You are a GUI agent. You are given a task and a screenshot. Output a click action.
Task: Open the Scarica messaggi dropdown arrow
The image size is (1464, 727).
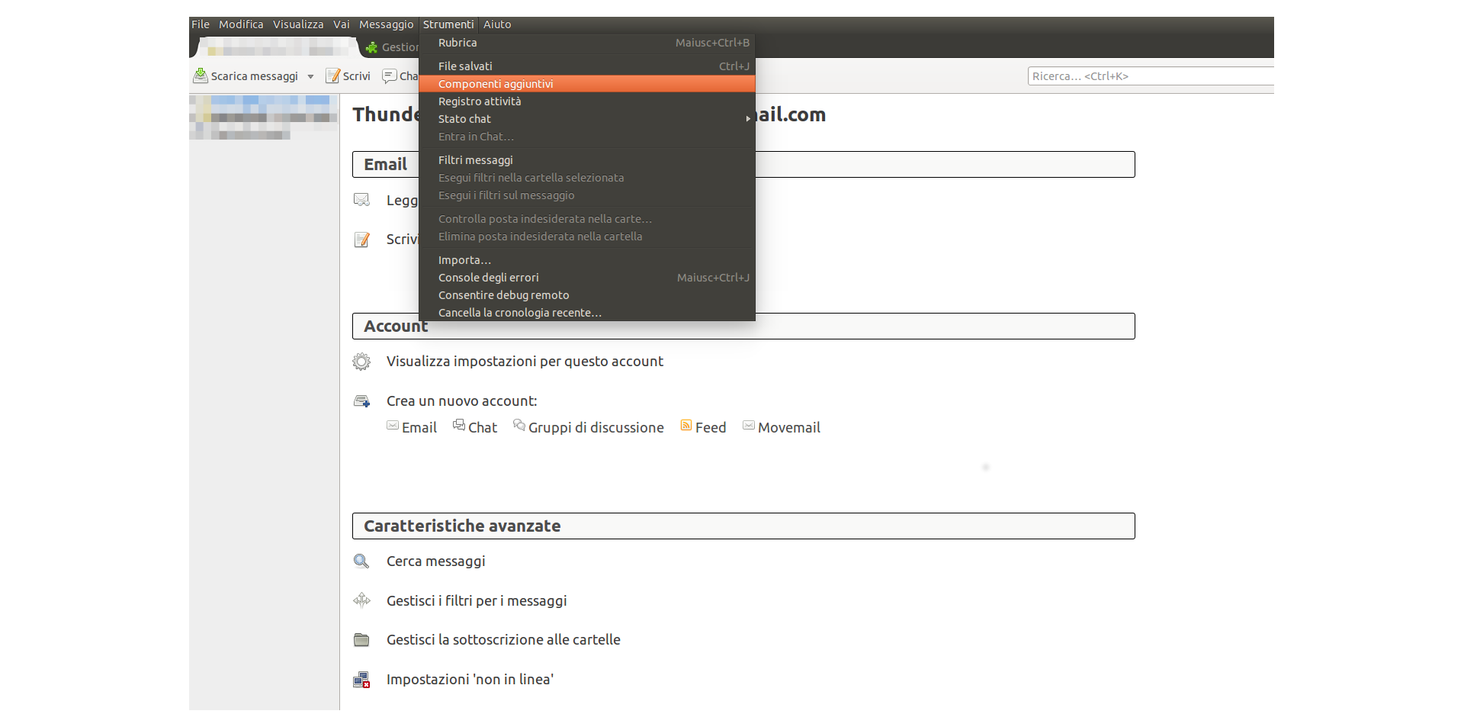(x=310, y=76)
